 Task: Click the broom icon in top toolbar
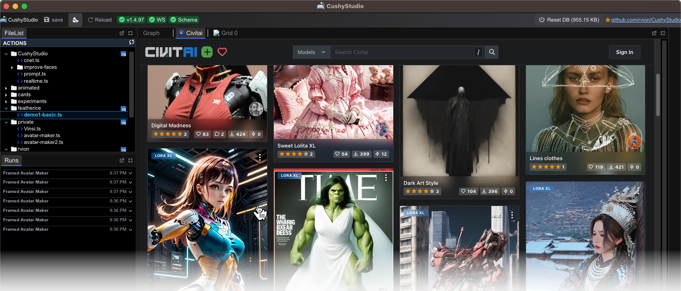(x=75, y=20)
